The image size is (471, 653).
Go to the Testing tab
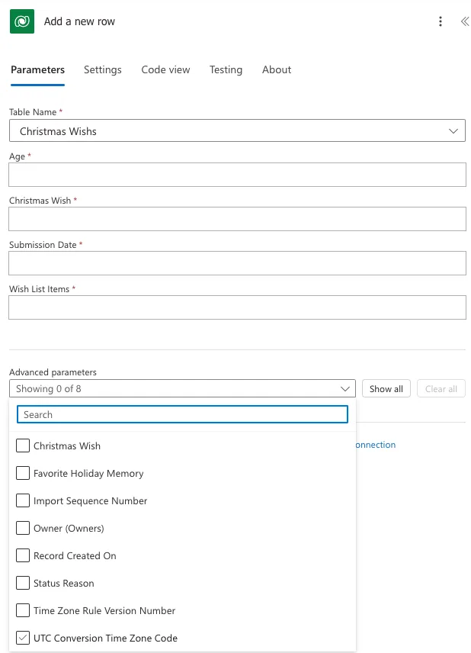(226, 69)
